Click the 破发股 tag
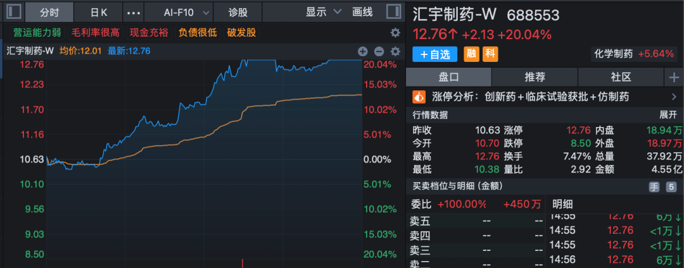 click(x=241, y=33)
